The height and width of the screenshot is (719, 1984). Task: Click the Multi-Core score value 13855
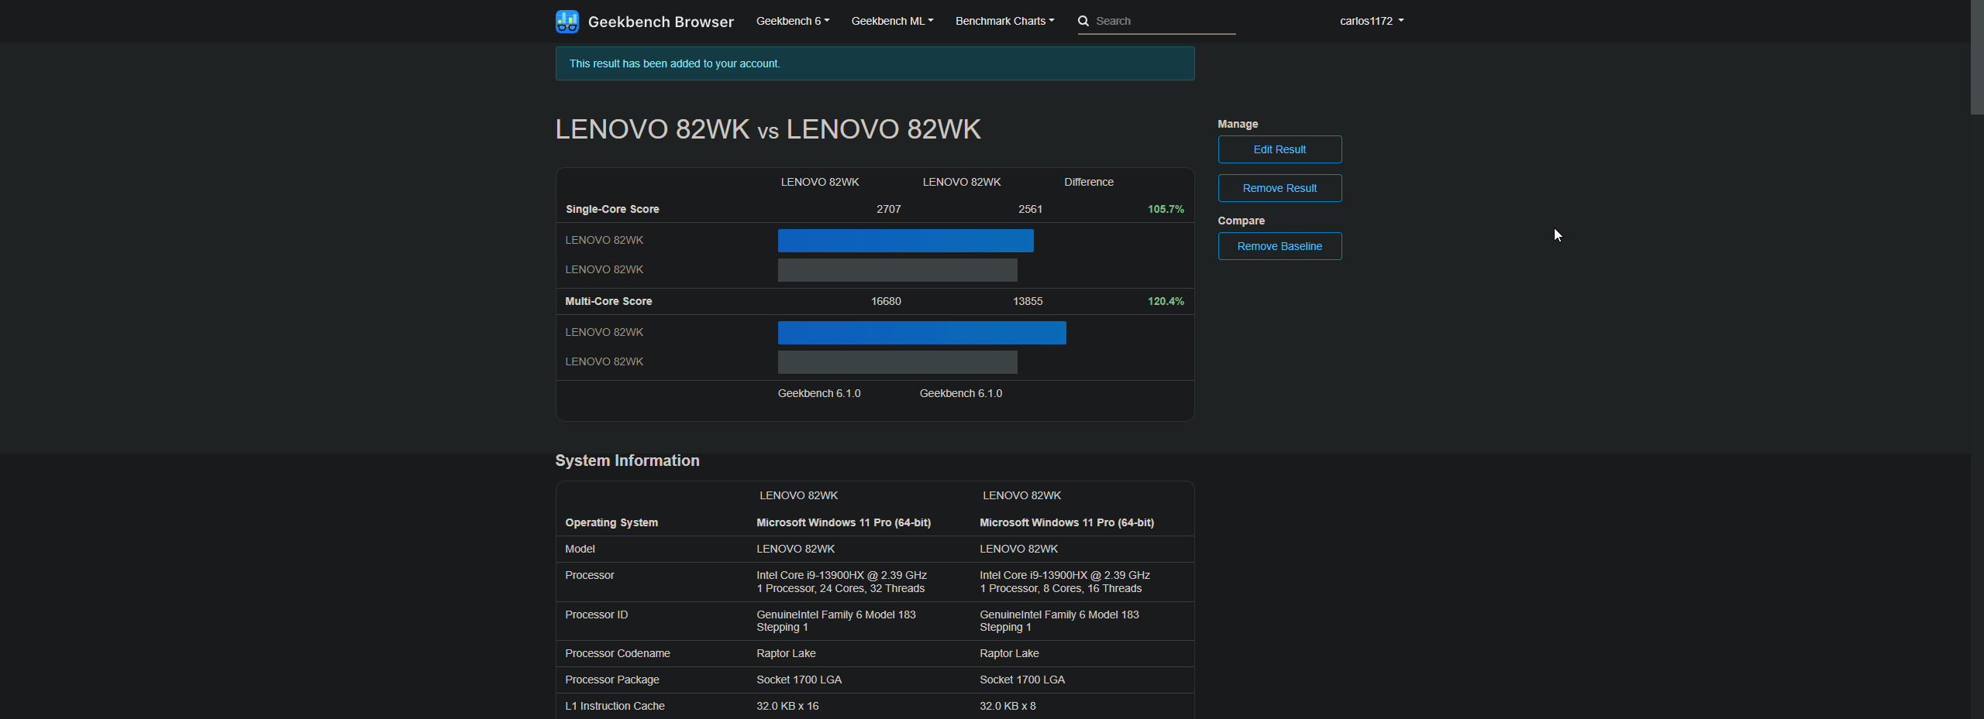click(x=1028, y=301)
